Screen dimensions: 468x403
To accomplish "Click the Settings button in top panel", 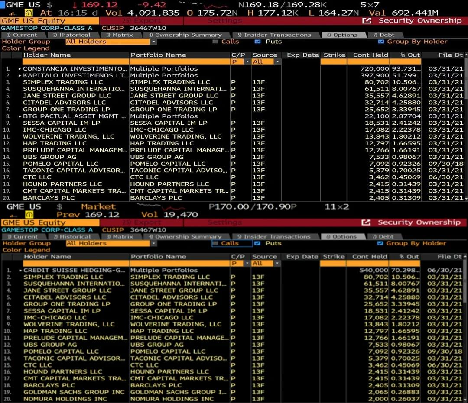I will pos(225,21).
